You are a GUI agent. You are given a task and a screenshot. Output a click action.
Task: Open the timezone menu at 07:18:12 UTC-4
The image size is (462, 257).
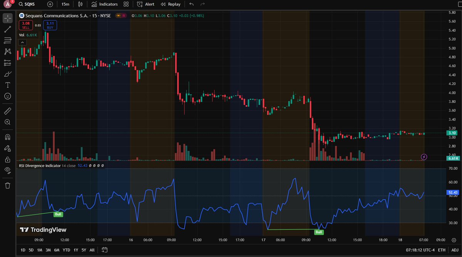(420, 250)
